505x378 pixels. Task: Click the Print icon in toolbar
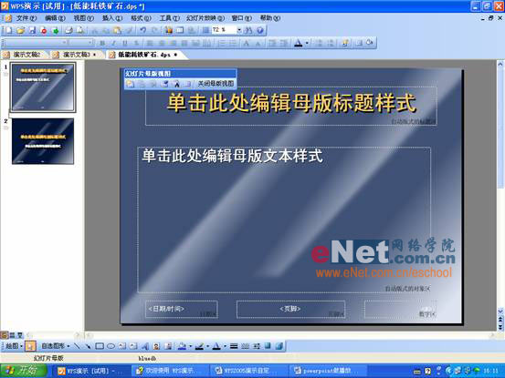coord(68,30)
